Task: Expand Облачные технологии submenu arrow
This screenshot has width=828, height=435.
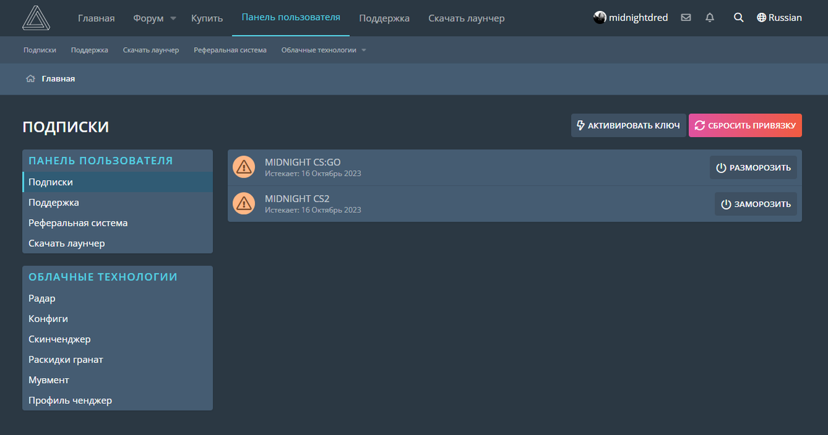Action: pyautogui.click(x=364, y=50)
